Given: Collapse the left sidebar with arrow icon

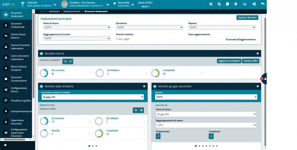Looking at the screenshot, I should (5, 145).
